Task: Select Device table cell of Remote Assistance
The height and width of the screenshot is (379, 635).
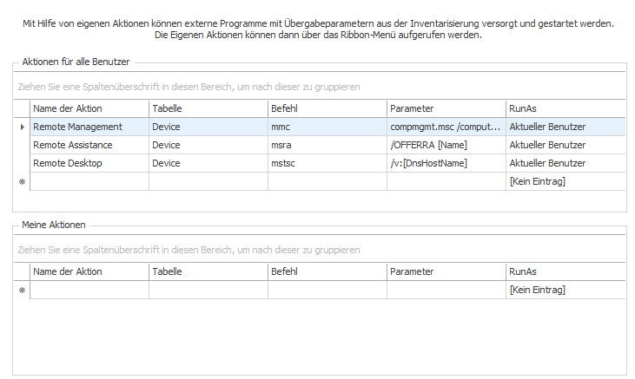Action: 208,145
